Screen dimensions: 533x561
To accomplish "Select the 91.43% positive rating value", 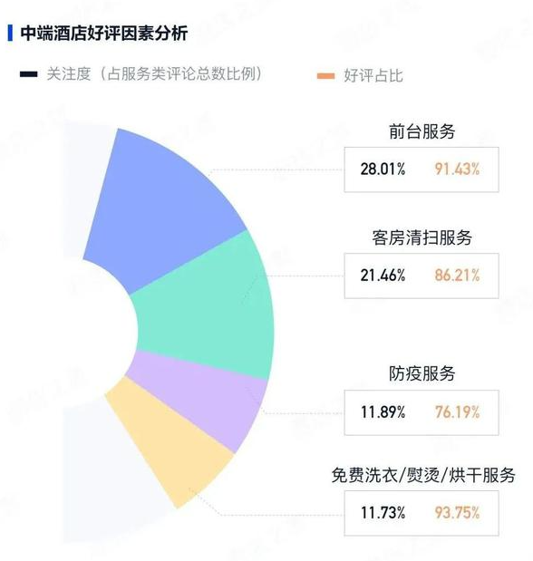I will (x=457, y=169).
